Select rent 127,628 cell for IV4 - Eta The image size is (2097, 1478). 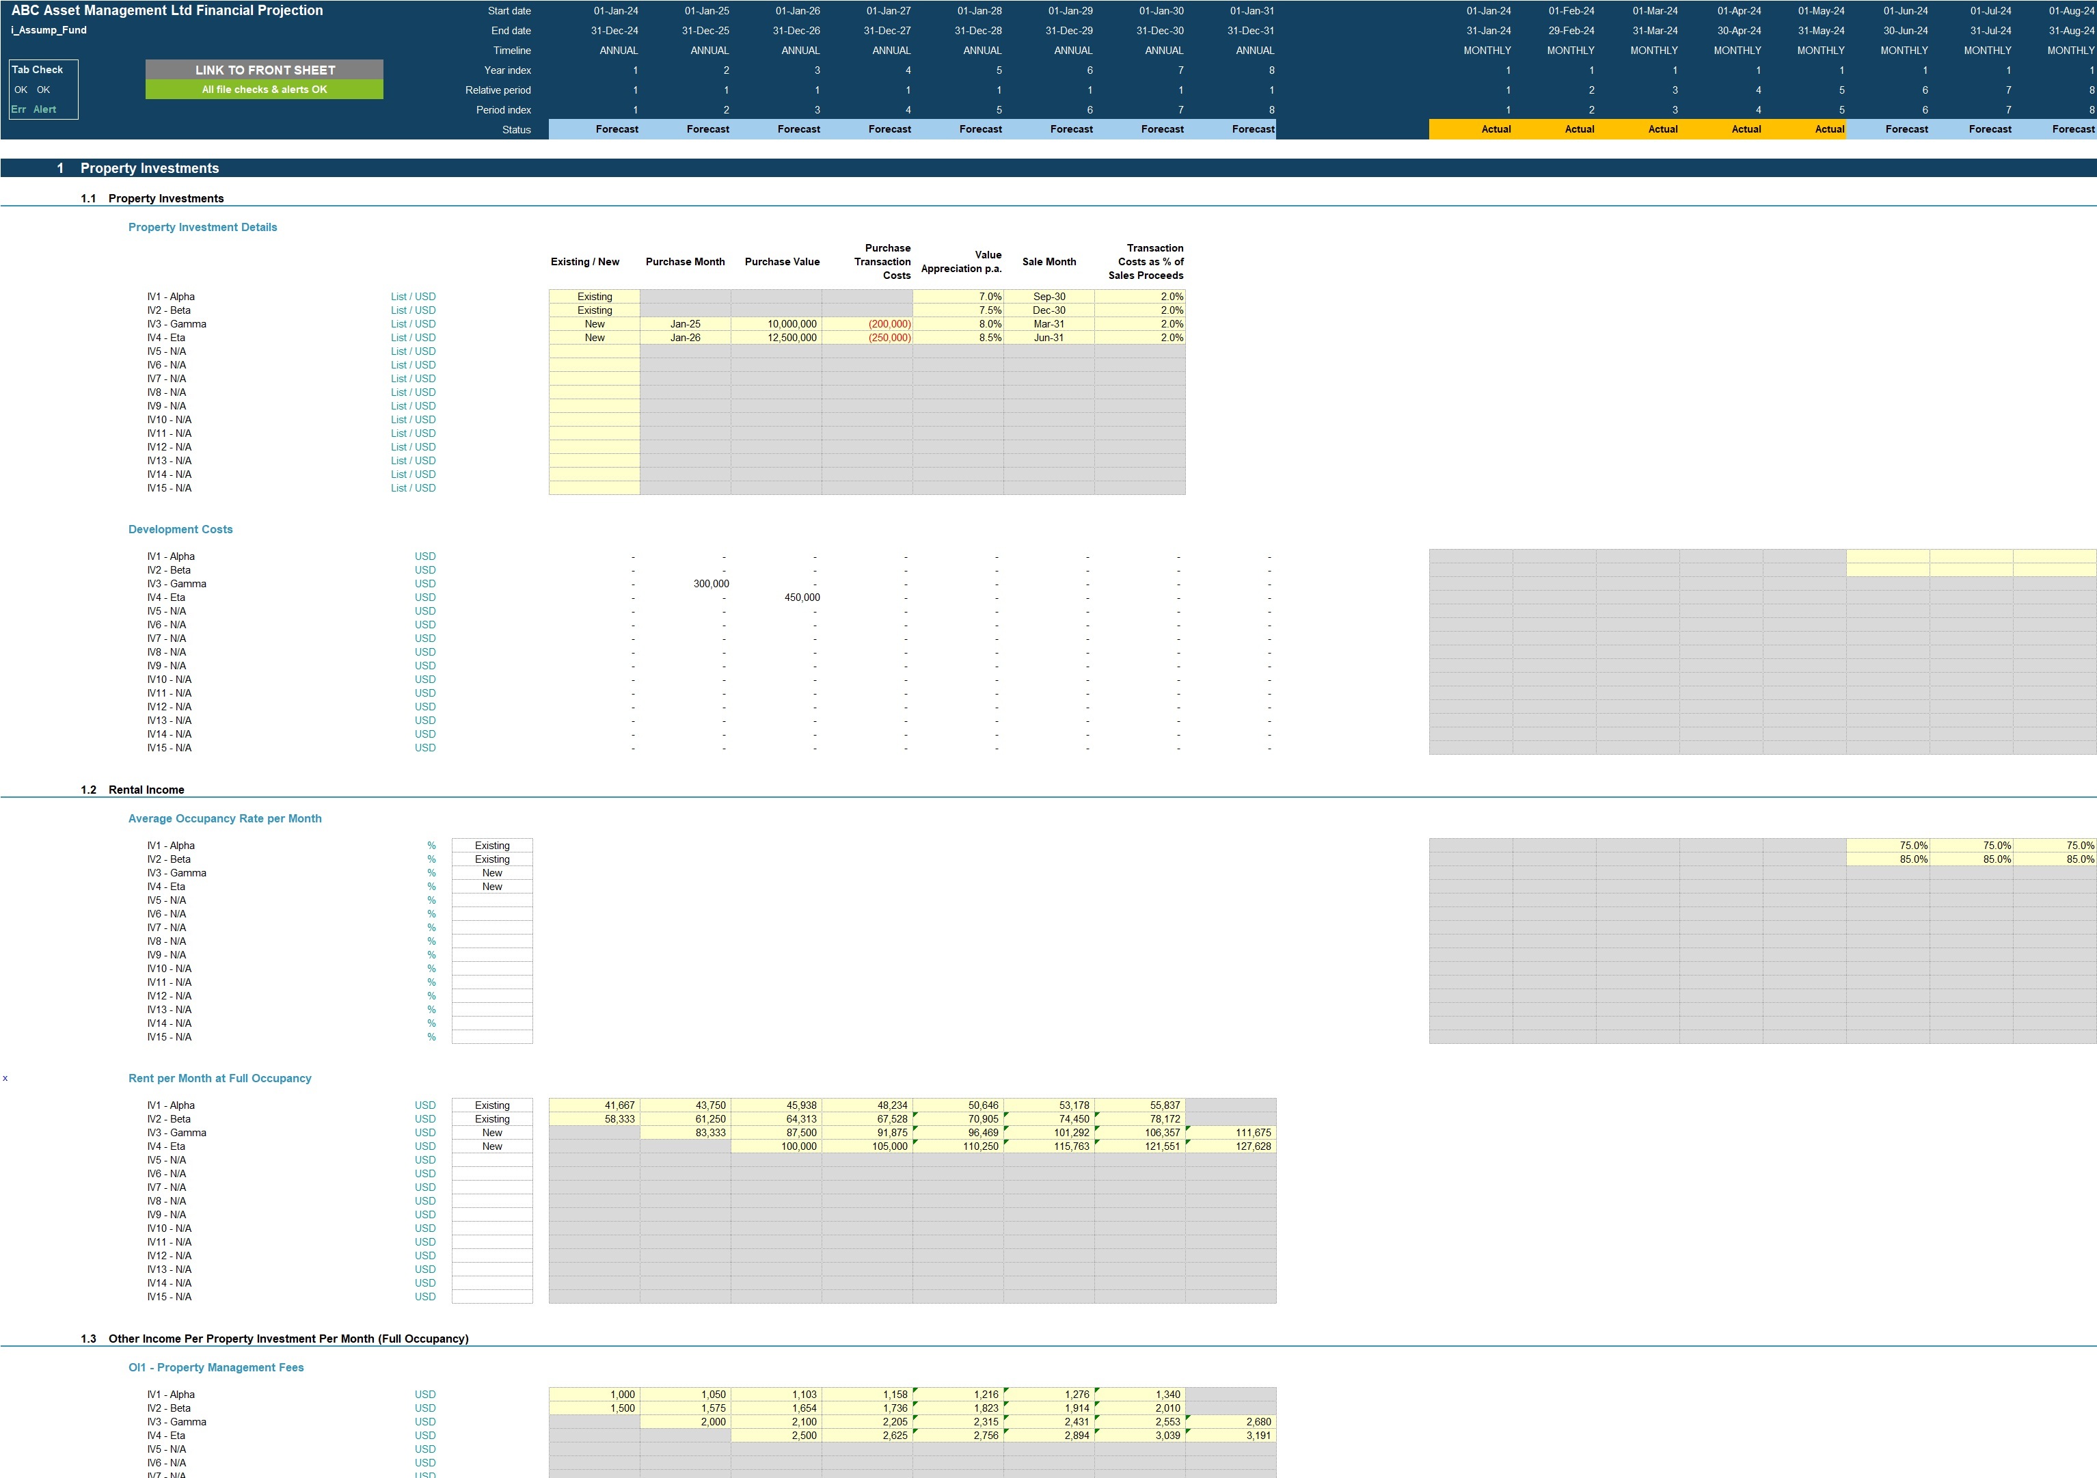pyautogui.click(x=1230, y=1146)
